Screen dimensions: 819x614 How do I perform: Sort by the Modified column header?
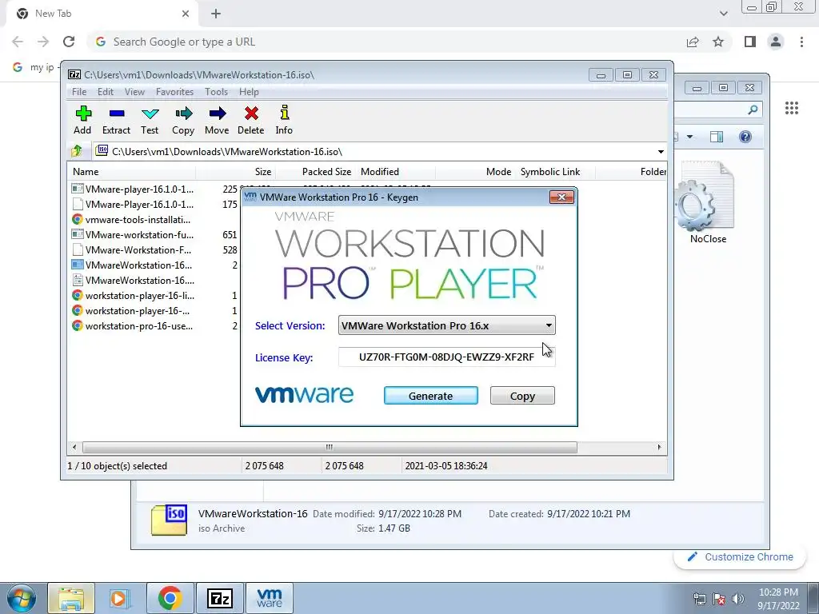click(395, 172)
